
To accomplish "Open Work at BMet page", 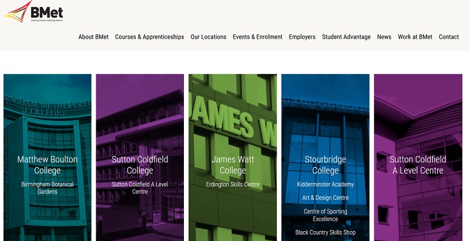I will tap(415, 37).
